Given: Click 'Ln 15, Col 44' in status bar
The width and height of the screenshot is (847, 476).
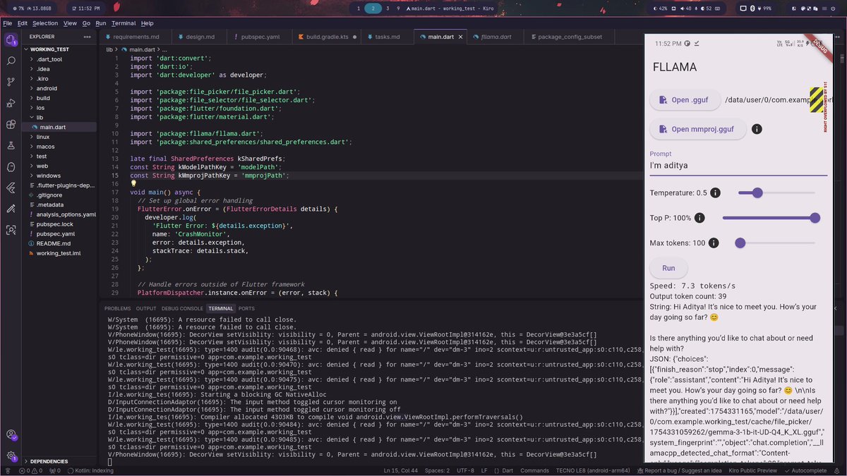Looking at the screenshot, I should click(x=401, y=470).
